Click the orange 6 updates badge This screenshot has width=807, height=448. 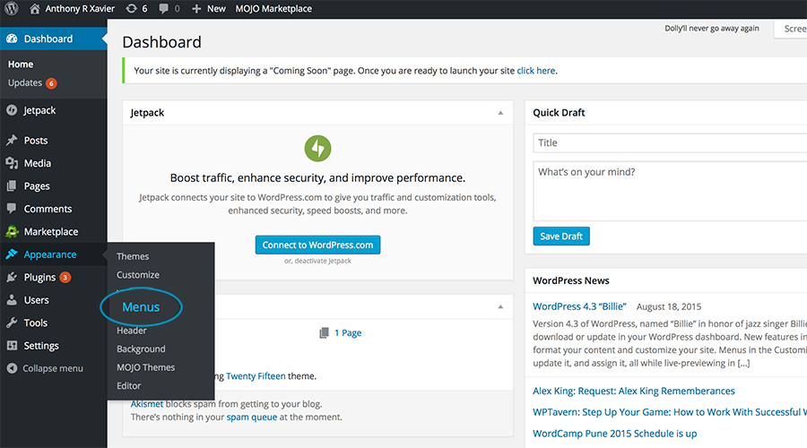pyautogui.click(x=51, y=83)
